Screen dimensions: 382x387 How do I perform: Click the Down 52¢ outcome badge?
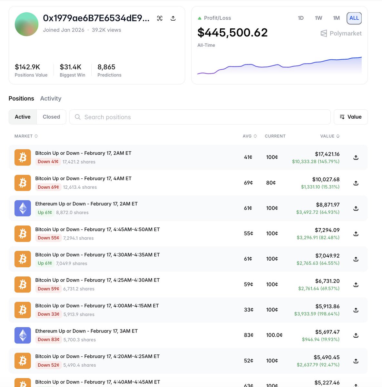tap(48, 365)
